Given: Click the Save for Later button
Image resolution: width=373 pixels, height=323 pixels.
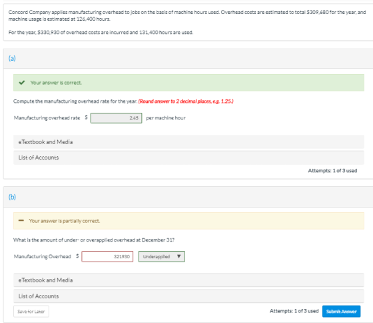Looking at the screenshot, I should click(x=31, y=312).
